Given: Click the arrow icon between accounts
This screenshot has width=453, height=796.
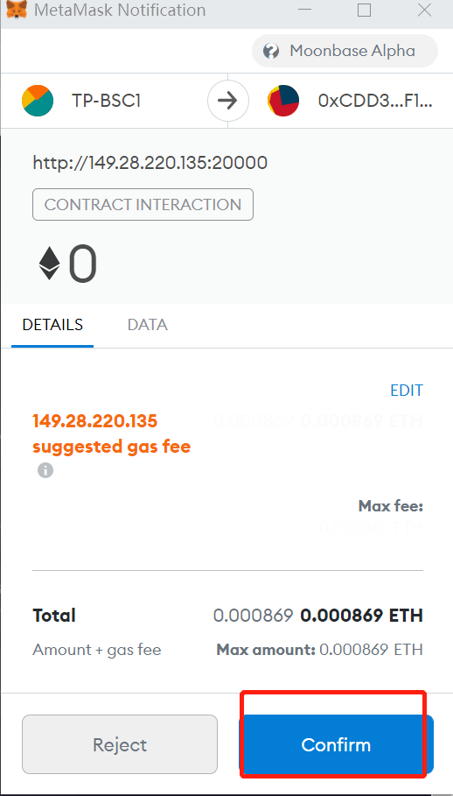Looking at the screenshot, I should [228, 101].
